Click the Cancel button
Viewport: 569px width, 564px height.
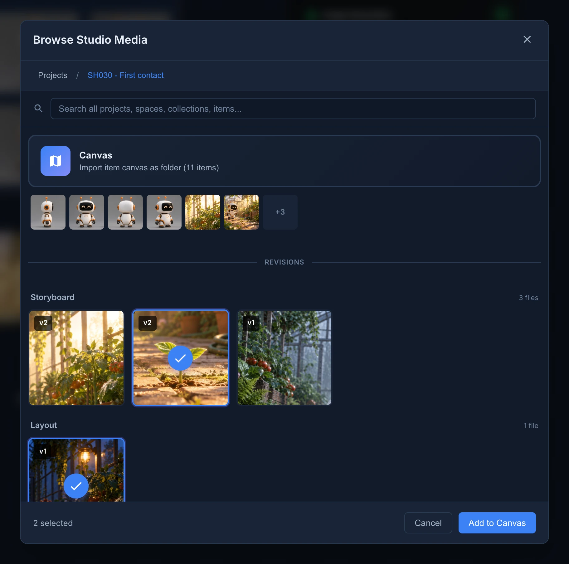[x=428, y=523]
